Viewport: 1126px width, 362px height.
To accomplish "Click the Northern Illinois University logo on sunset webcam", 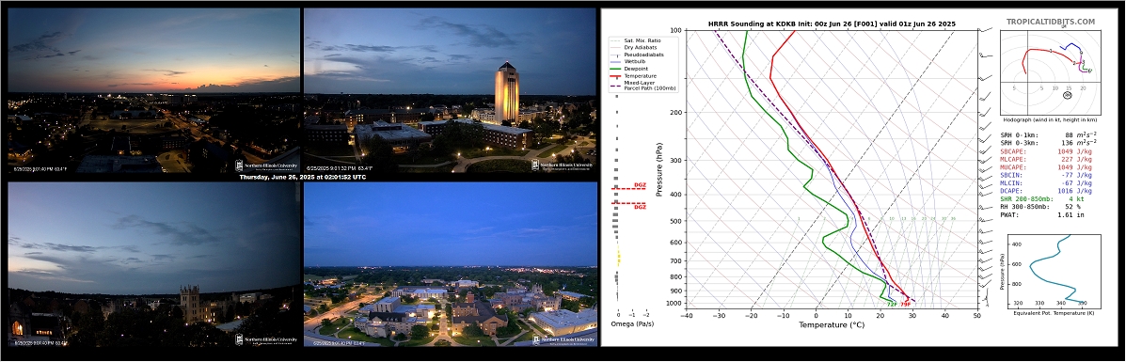I will tap(266, 165).
